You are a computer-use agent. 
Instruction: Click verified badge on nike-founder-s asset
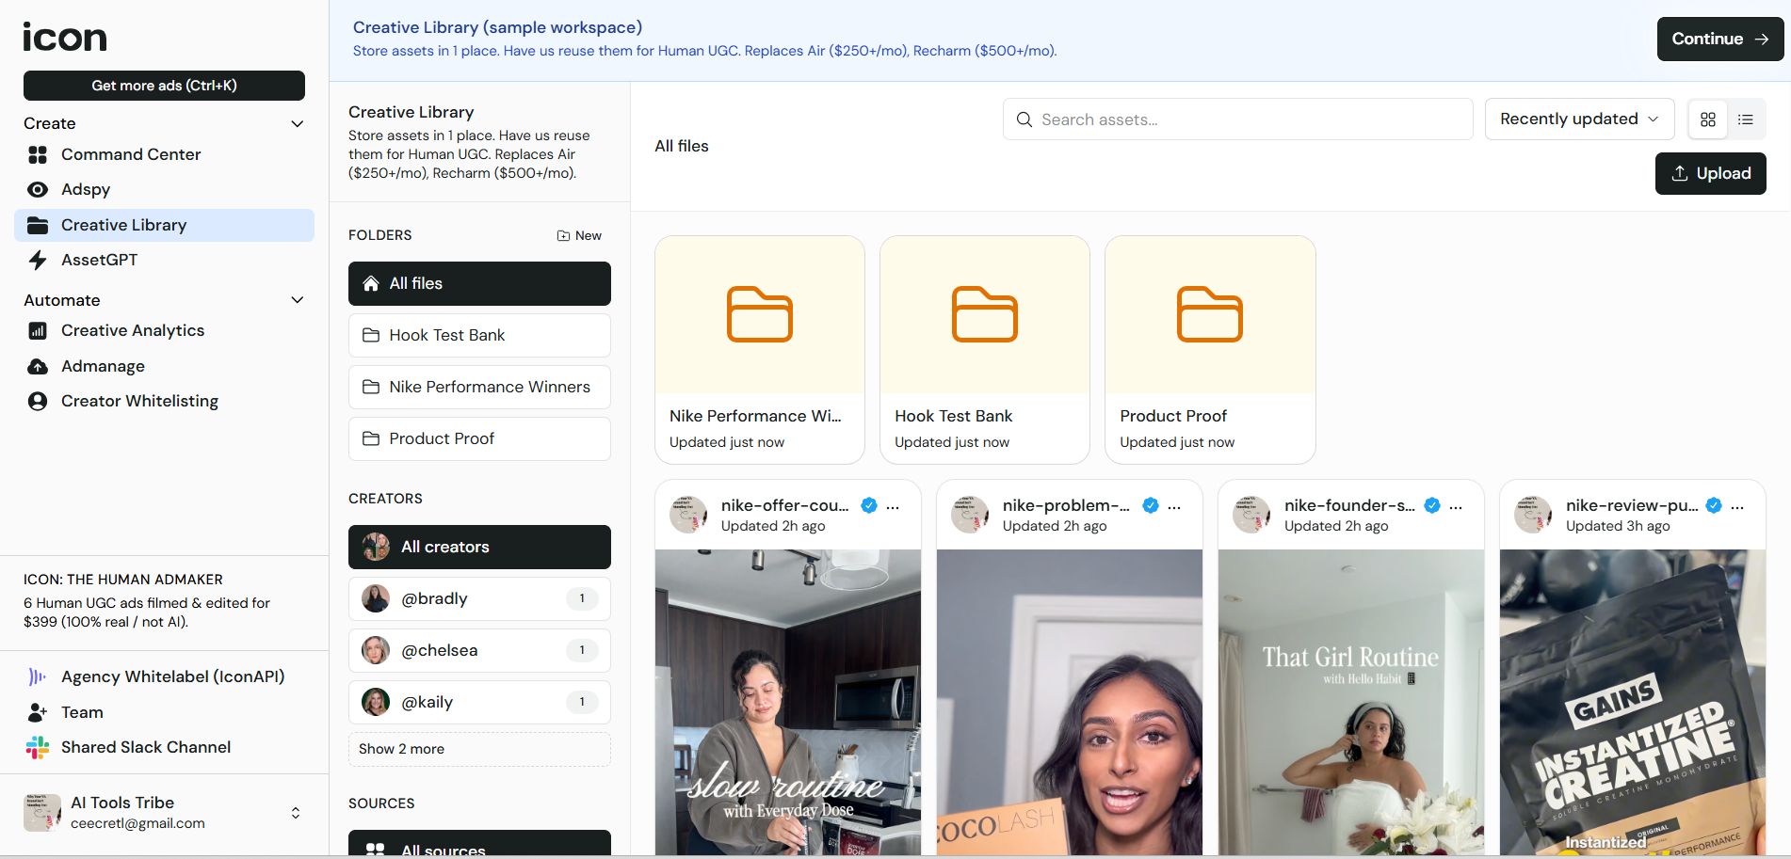1432,505
